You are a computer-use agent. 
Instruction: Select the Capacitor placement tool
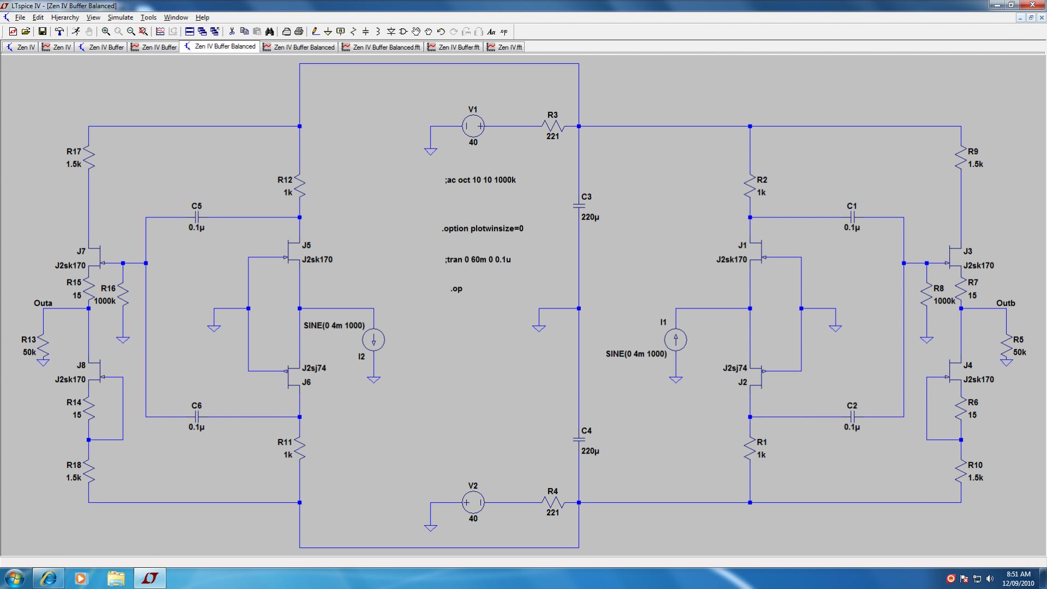[x=366, y=32]
